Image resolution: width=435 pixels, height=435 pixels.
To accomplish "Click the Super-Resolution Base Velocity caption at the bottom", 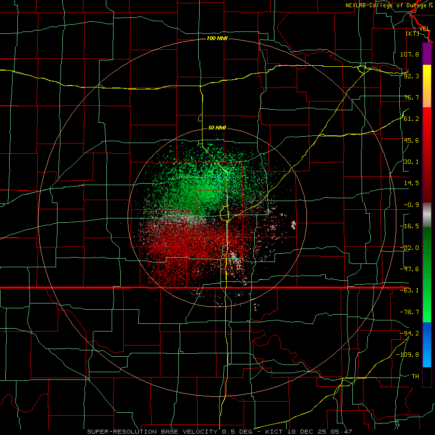I will pos(220,432).
